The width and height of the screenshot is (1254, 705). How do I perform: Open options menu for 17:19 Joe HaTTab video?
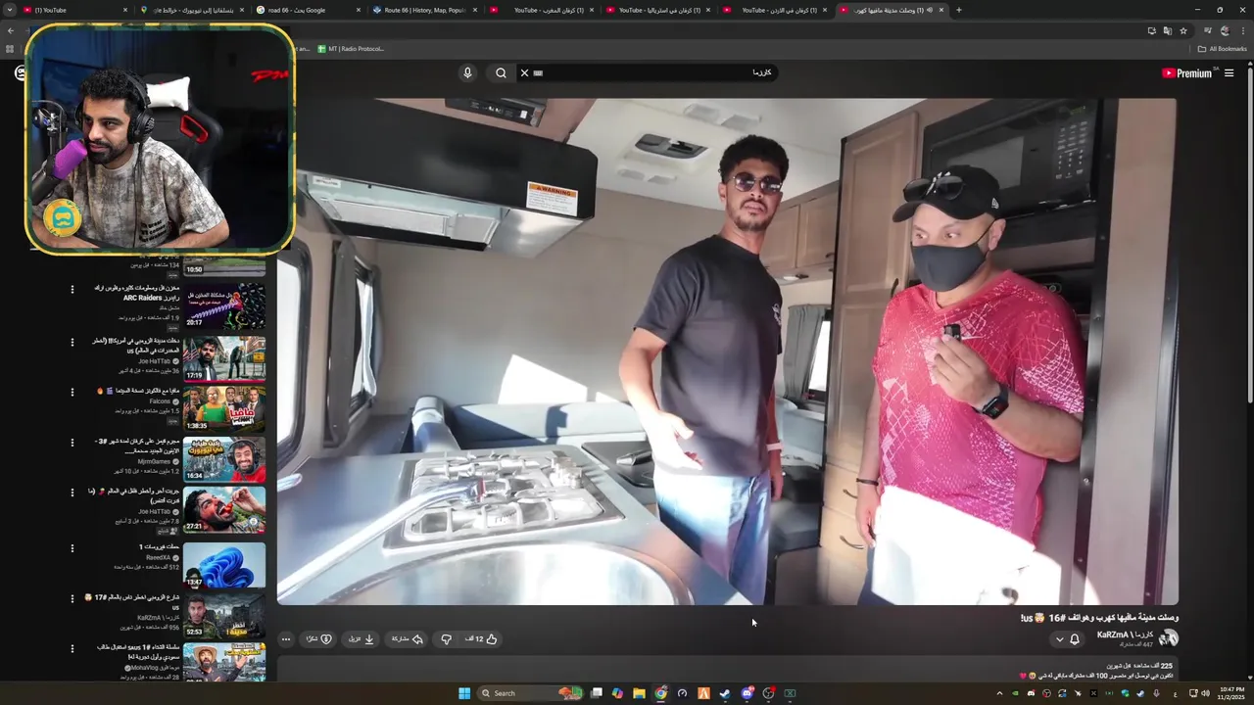72,342
